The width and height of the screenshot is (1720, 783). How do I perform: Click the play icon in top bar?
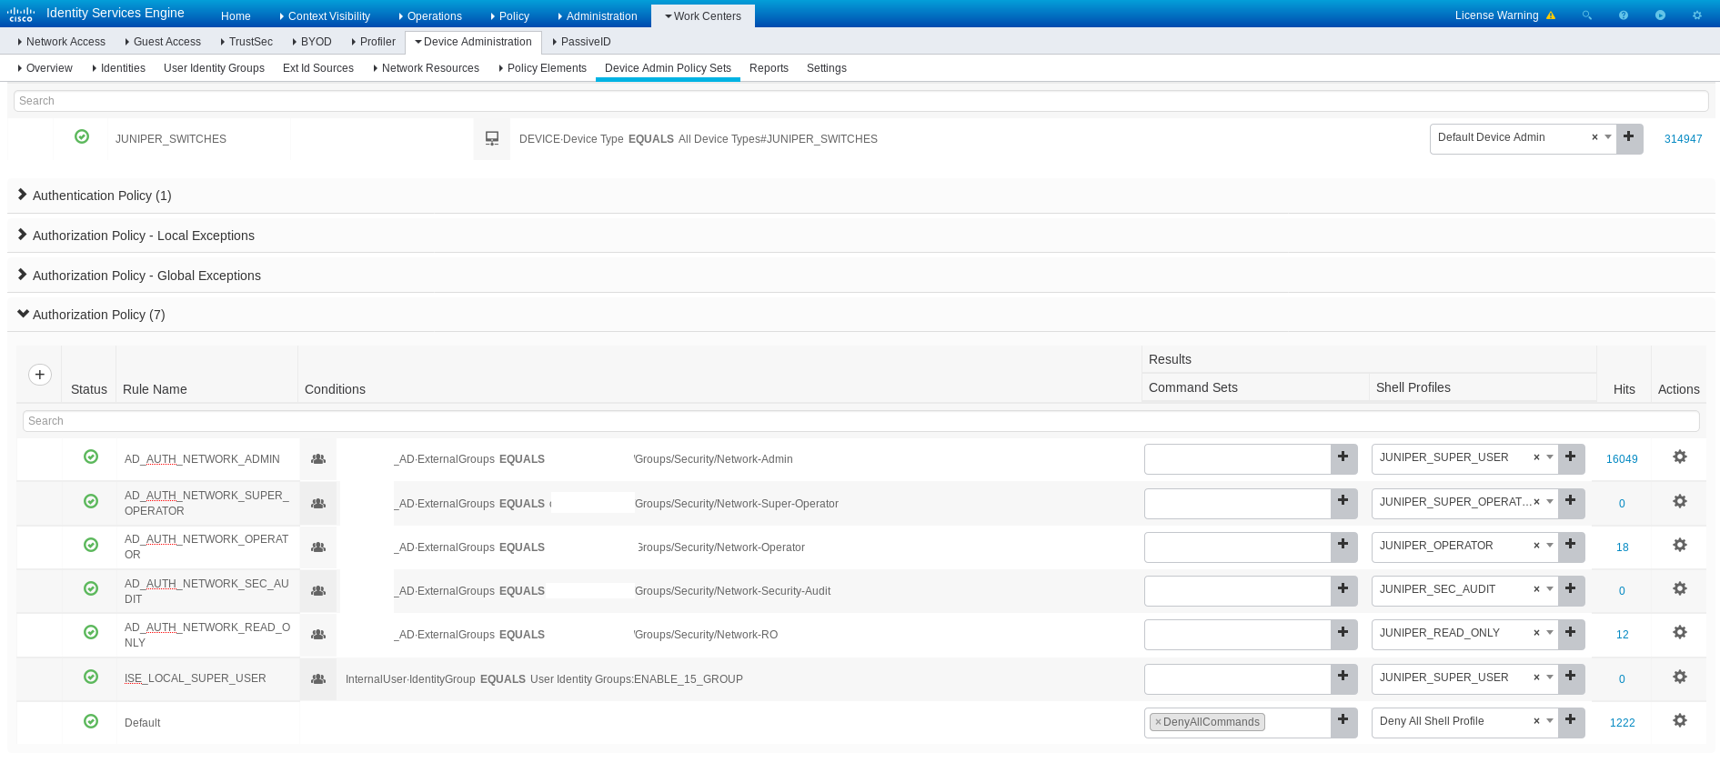coord(1660,15)
